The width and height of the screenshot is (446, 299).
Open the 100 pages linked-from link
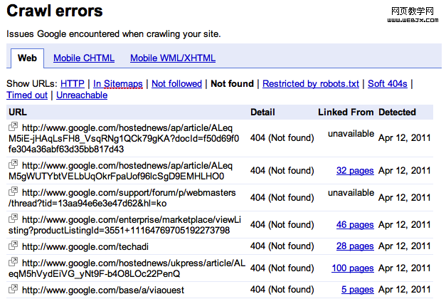(x=352, y=268)
